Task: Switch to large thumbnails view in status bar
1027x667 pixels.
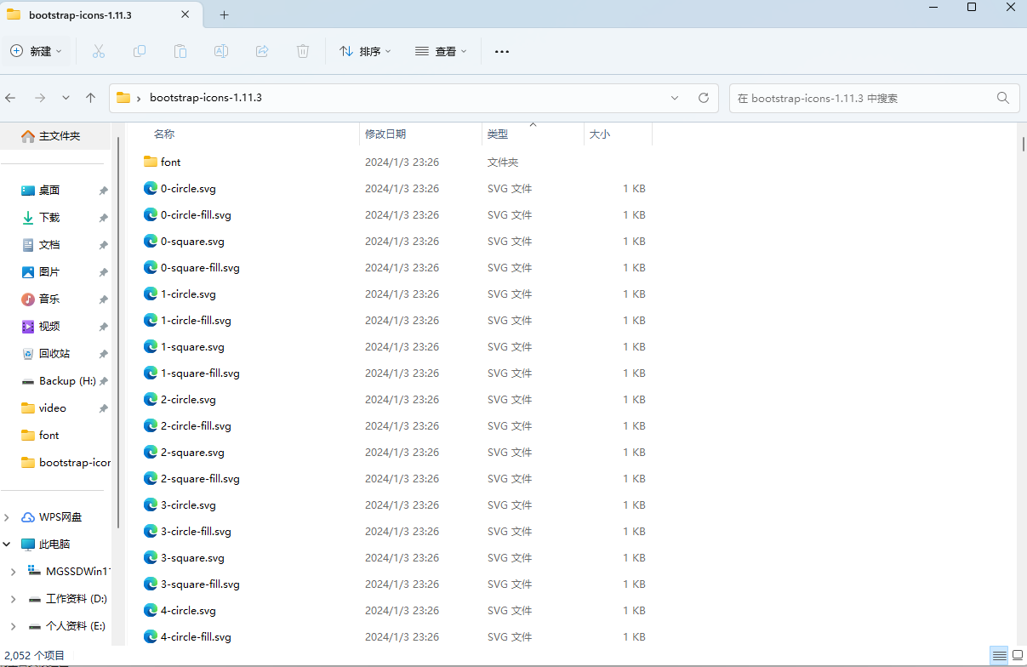Action: (1017, 655)
